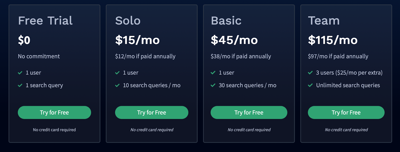Click checkmark next to '10 search queries / mo'

coord(117,85)
